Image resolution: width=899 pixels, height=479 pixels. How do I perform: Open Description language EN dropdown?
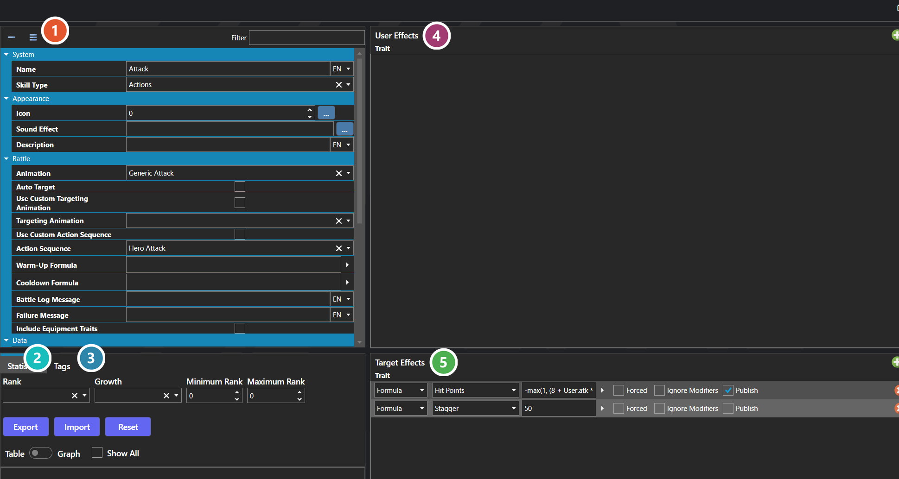coord(342,145)
